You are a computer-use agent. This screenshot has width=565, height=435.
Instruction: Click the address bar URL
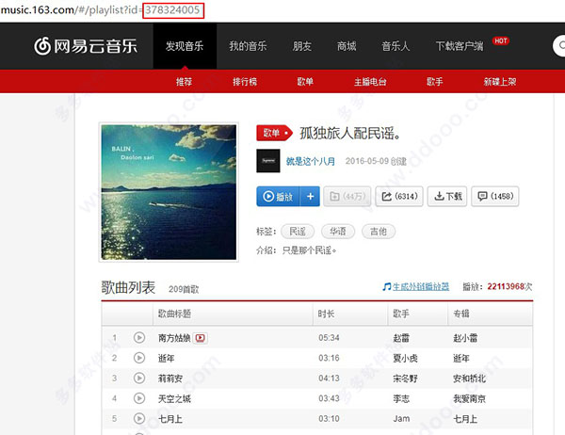(x=100, y=9)
